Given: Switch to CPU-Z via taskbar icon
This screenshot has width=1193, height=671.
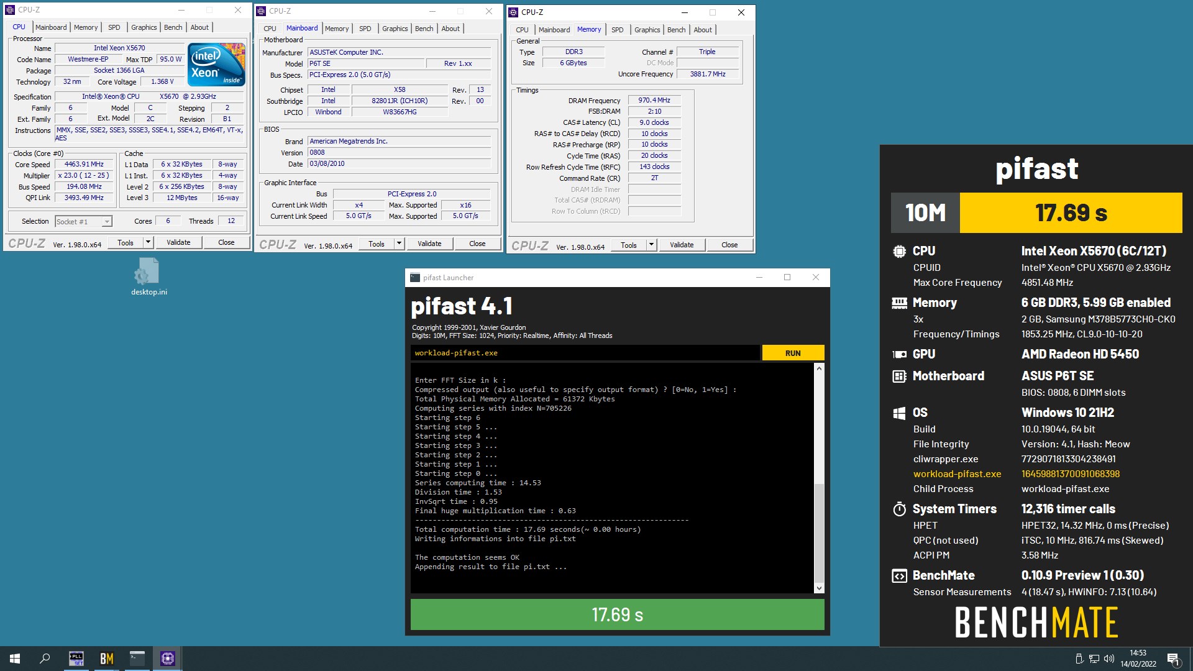Looking at the screenshot, I should click(167, 659).
